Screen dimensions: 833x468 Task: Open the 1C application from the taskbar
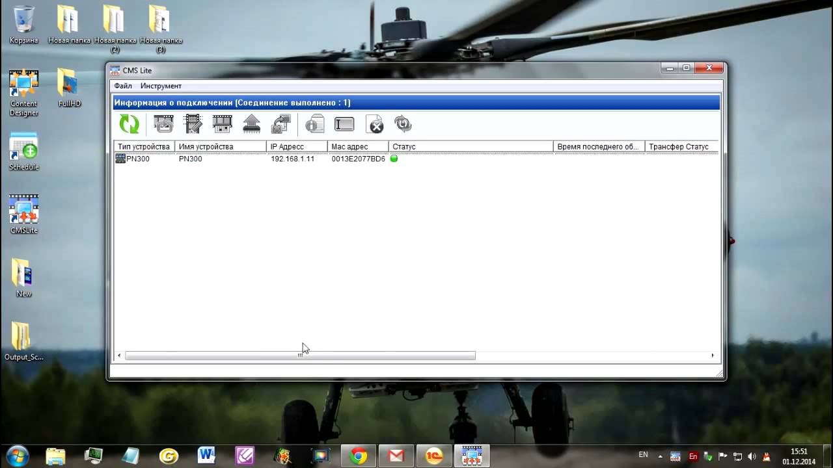434,456
